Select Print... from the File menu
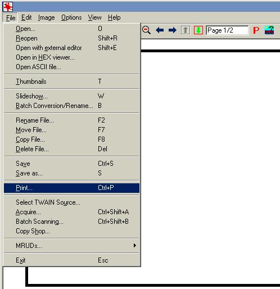 point(71,188)
